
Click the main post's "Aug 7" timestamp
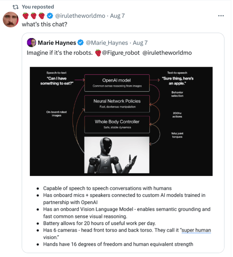(117, 16)
